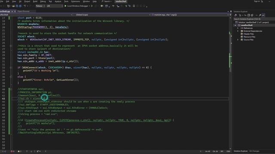Open the Release configuration dropdown
Viewport: 275px width, 154px height.
click(40, 6)
